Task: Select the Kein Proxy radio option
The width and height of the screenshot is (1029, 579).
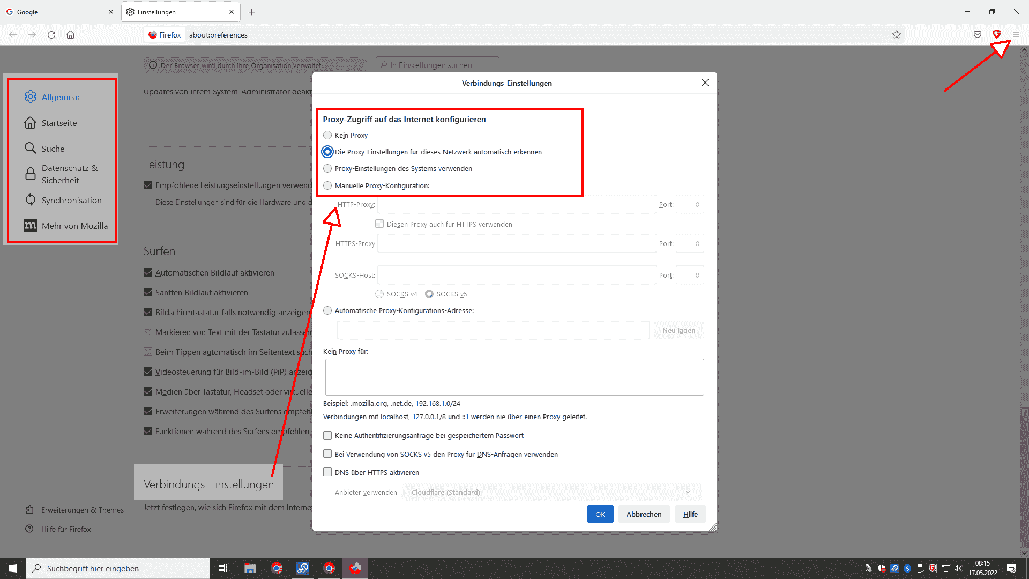Action: click(327, 135)
